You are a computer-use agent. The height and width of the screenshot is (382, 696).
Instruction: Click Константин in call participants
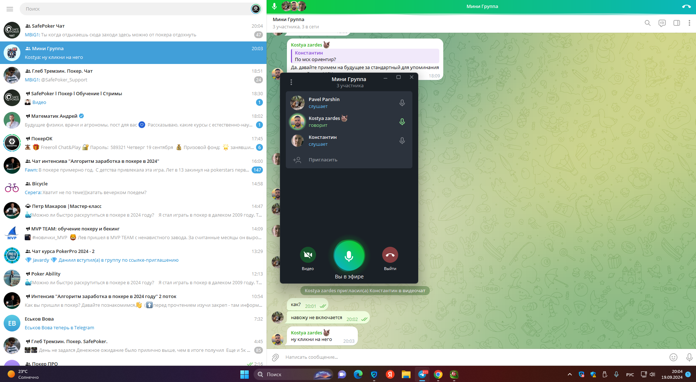(x=349, y=141)
